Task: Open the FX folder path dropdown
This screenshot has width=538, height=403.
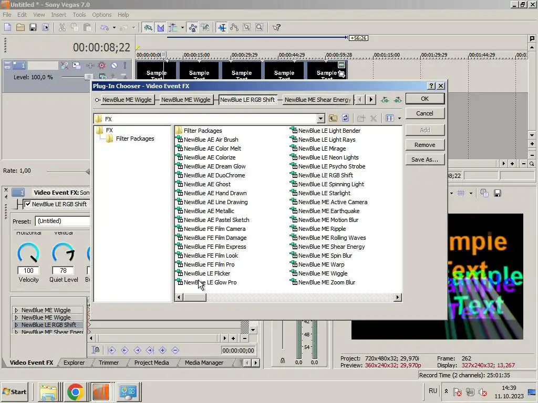Action: pos(320,119)
